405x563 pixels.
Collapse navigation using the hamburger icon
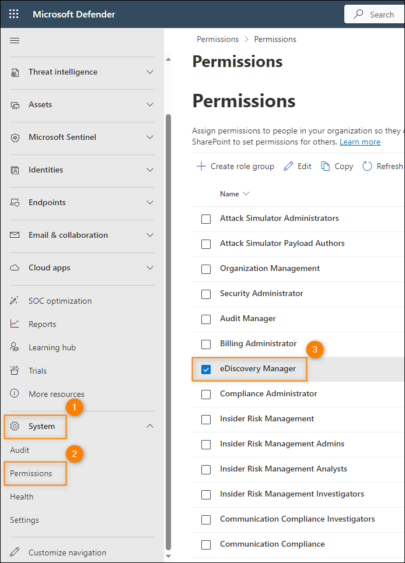(x=15, y=41)
